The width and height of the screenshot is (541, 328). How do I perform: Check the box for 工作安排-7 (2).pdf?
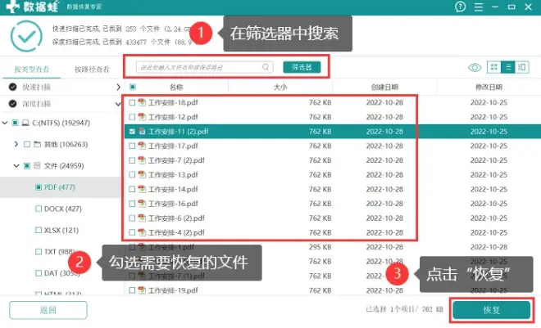pyautogui.click(x=132, y=160)
